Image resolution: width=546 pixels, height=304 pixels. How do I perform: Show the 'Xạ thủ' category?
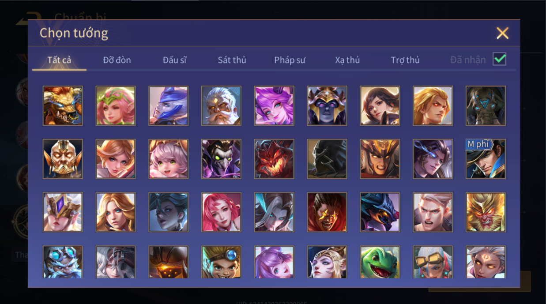347,60
